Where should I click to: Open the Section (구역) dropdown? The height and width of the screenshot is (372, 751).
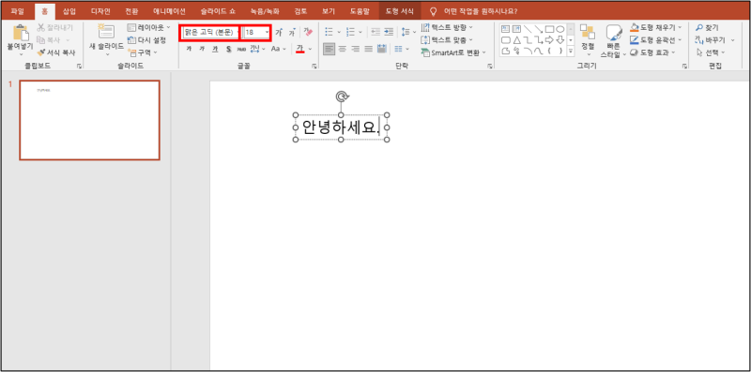pyautogui.click(x=144, y=52)
